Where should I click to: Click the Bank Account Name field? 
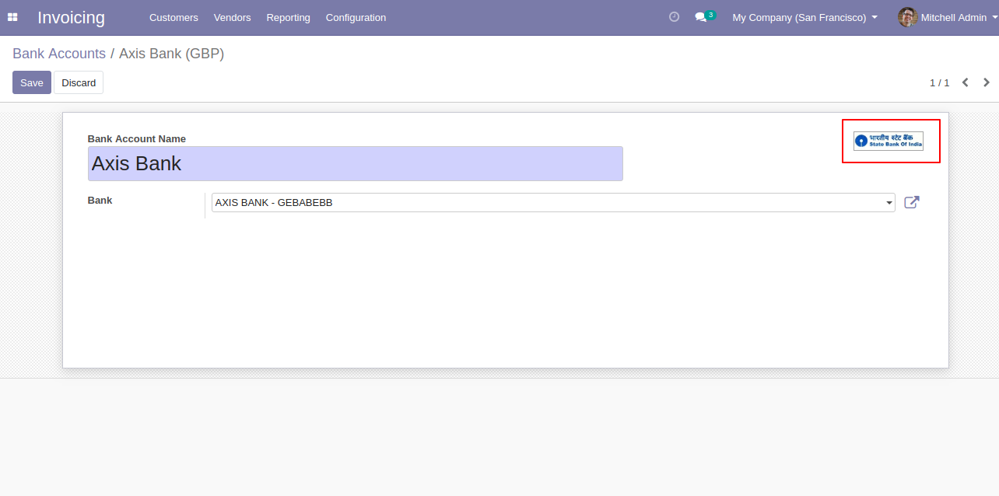356,163
